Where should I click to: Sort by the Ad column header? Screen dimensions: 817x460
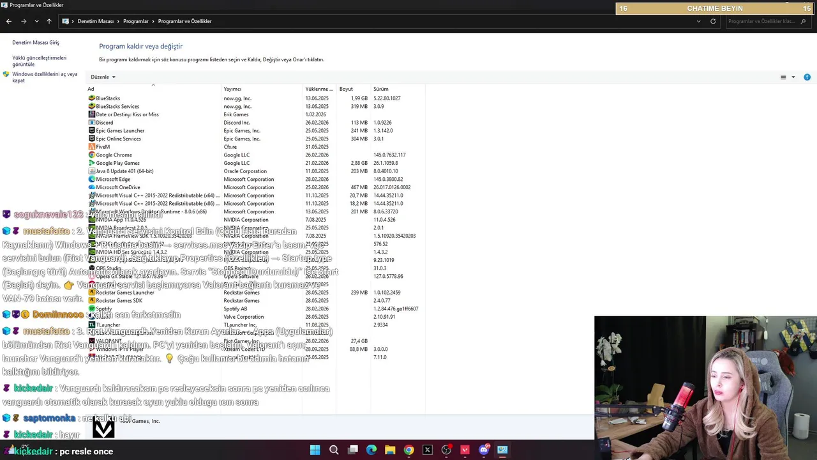(153, 89)
